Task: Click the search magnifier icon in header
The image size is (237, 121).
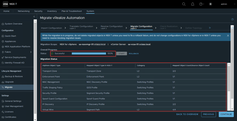Action: pyautogui.click(x=184, y=4)
